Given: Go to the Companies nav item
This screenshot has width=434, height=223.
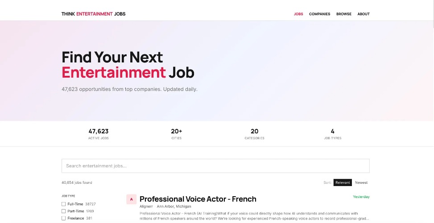Looking at the screenshot, I should pyautogui.click(x=319, y=14).
